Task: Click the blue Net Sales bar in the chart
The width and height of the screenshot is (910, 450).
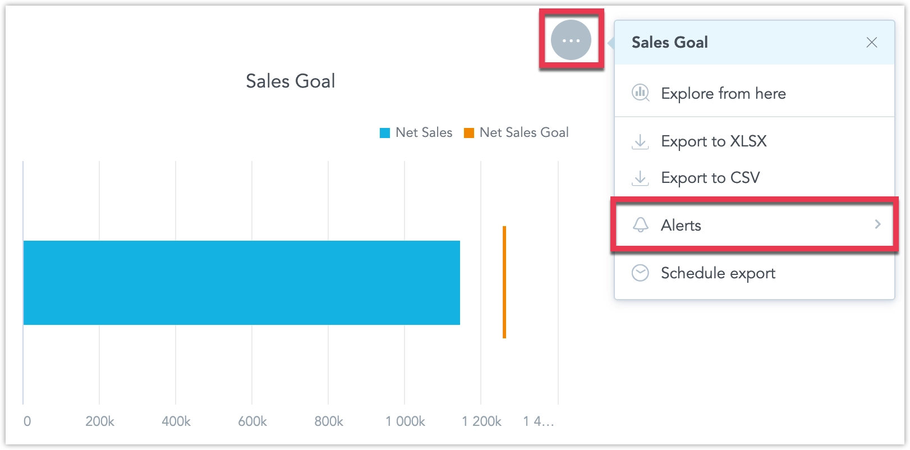Action: (241, 282)
